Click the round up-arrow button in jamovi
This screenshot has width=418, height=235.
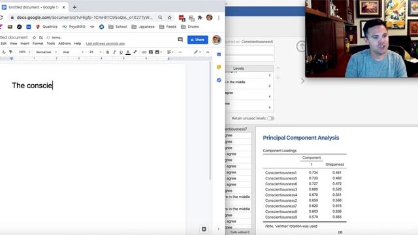[x=301, y=46]
